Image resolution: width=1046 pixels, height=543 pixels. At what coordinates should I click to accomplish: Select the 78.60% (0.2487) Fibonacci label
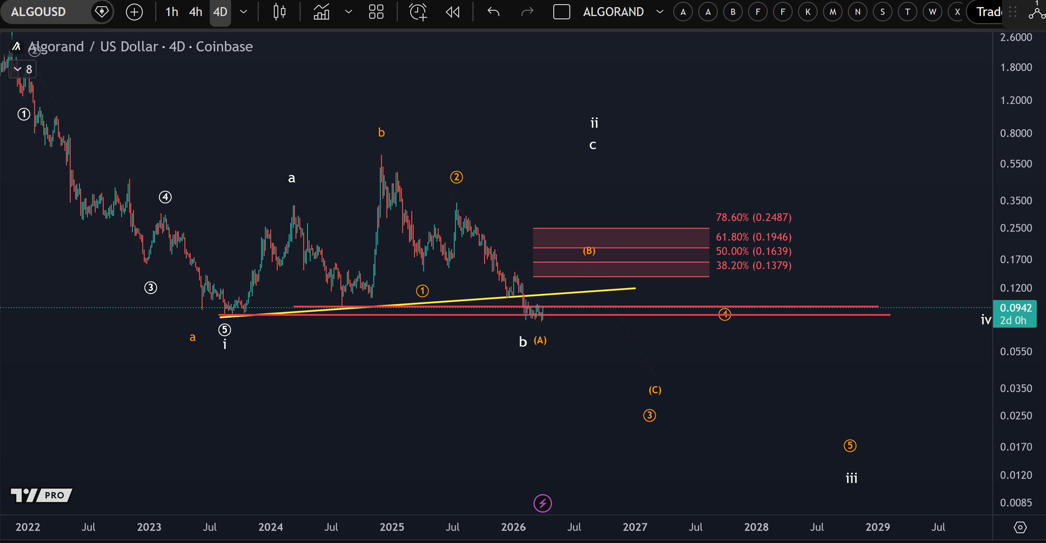[x=753, y=217]
